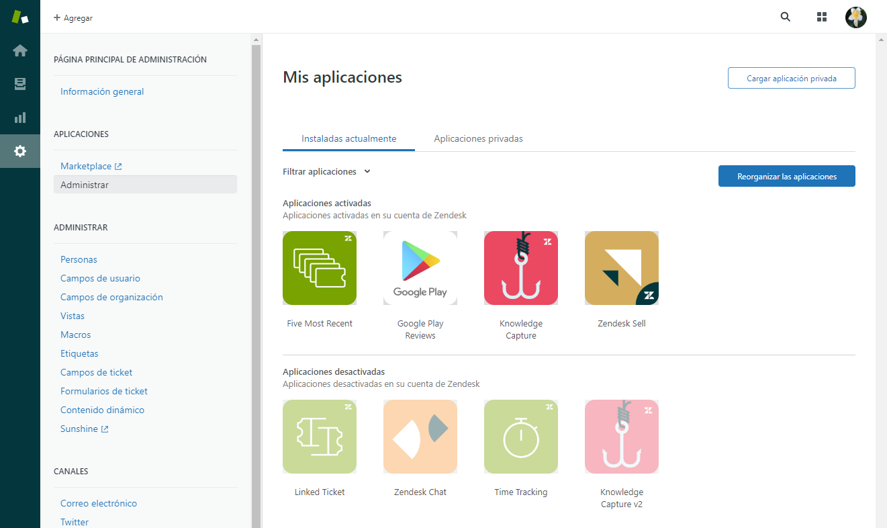Screen dimensions: 887x528
Task: Click the external link icon beside Marketplace
Action: [118, 167]
